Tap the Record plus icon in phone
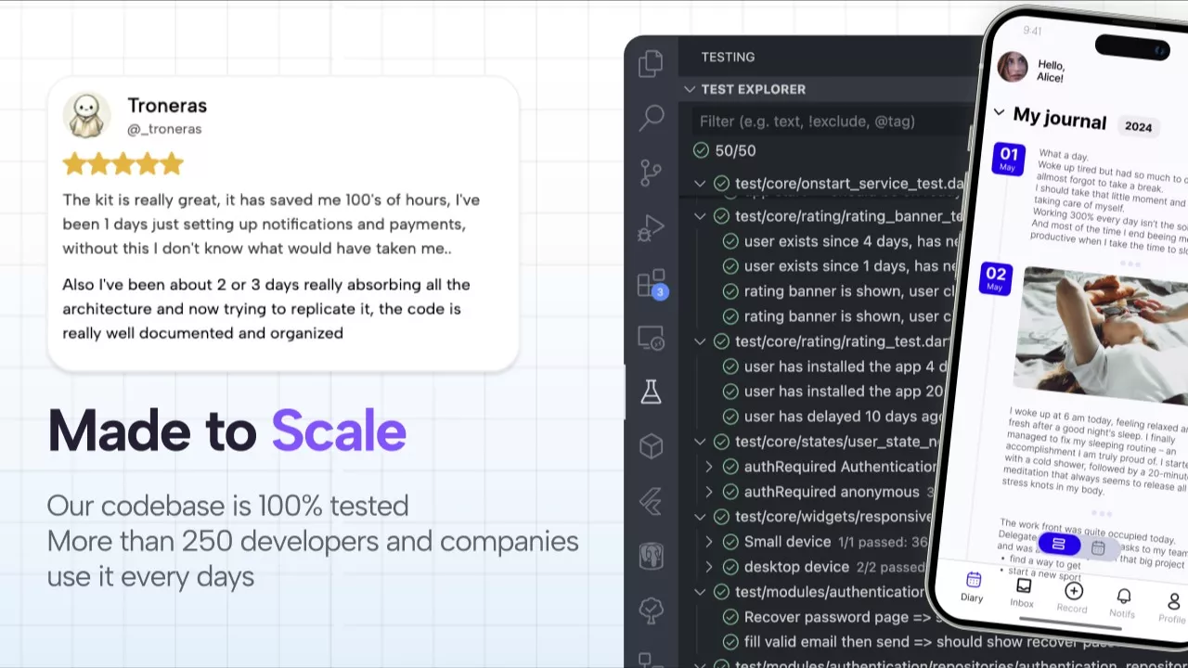This screenshot has height=668, width=1188. [x=1073, y=592]
